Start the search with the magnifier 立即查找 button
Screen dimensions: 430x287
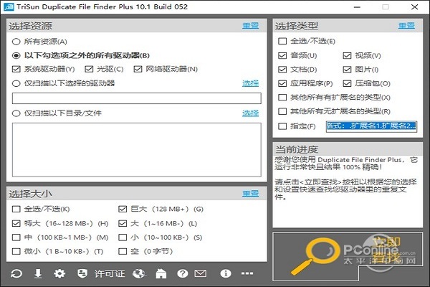pyautogui.click(x=348, y=257)
